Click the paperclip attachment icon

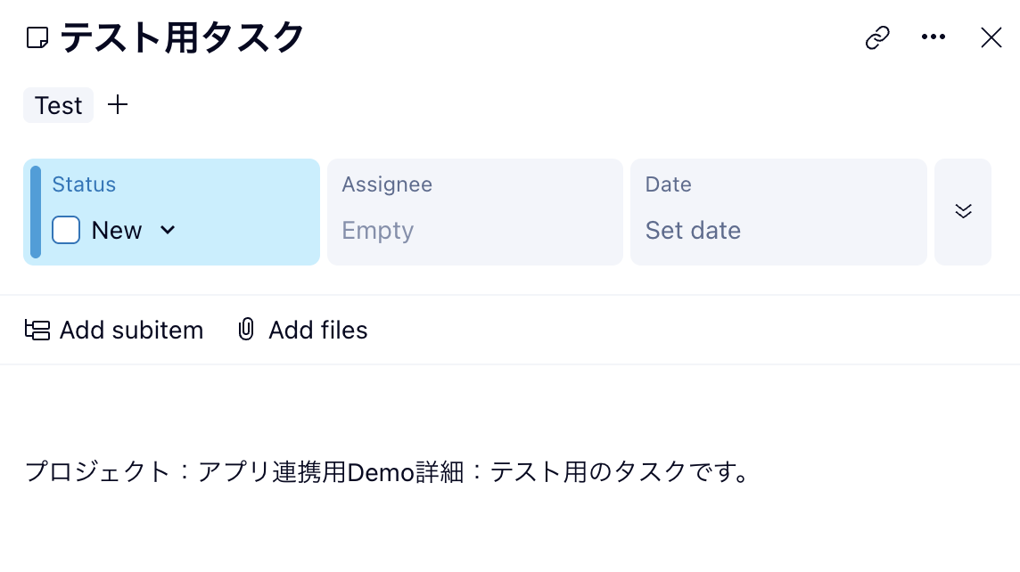[x=246, y=331]
